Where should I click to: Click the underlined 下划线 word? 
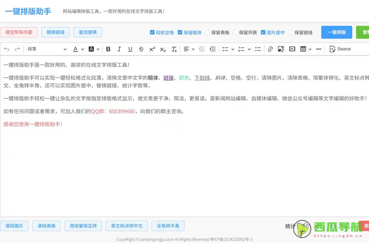[202, 78]
